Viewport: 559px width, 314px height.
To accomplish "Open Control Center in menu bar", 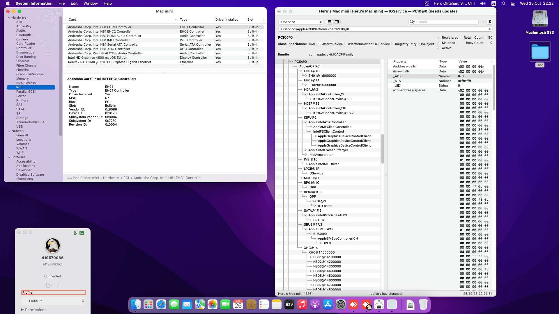I will [513, 3].
